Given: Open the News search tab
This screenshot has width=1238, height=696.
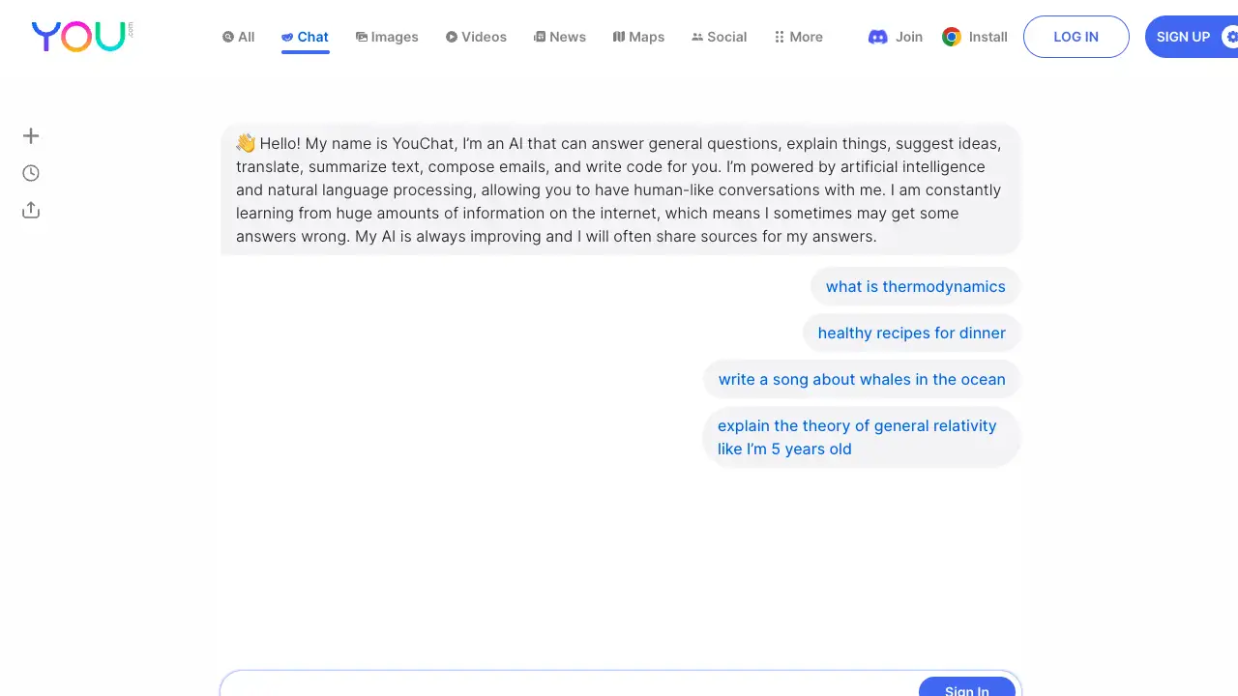Looking at the screenshot, I should point(560,37).
